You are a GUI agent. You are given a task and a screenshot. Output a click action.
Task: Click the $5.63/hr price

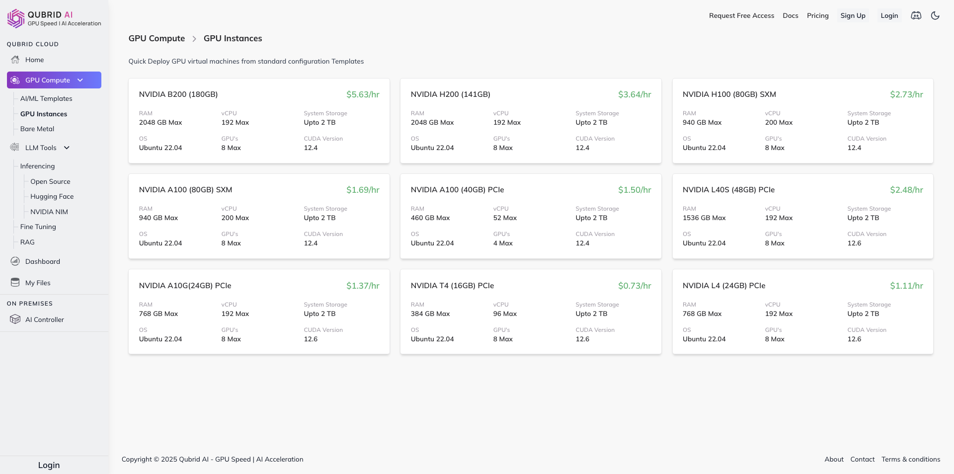(x=363, y=94)
